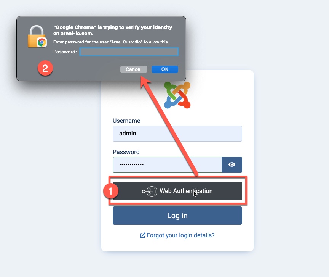Click the key and globe WebAuthn icon

(150, 192)
